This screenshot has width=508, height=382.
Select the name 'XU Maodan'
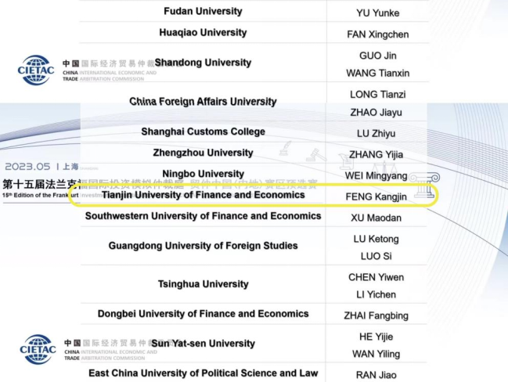(x=376, y=218)
